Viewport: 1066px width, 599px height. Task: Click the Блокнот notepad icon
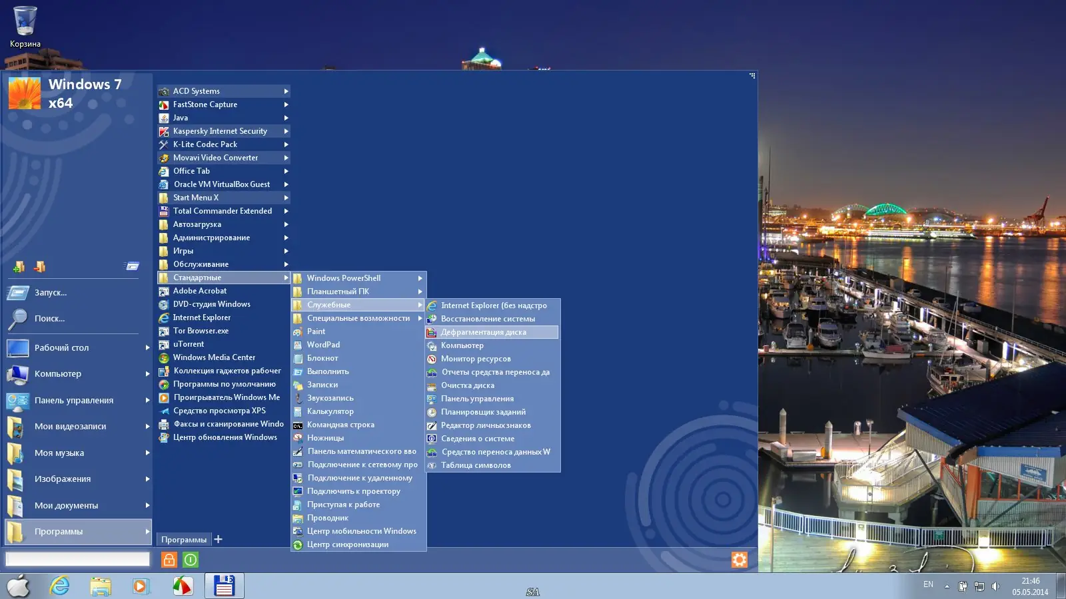point(298,358)
